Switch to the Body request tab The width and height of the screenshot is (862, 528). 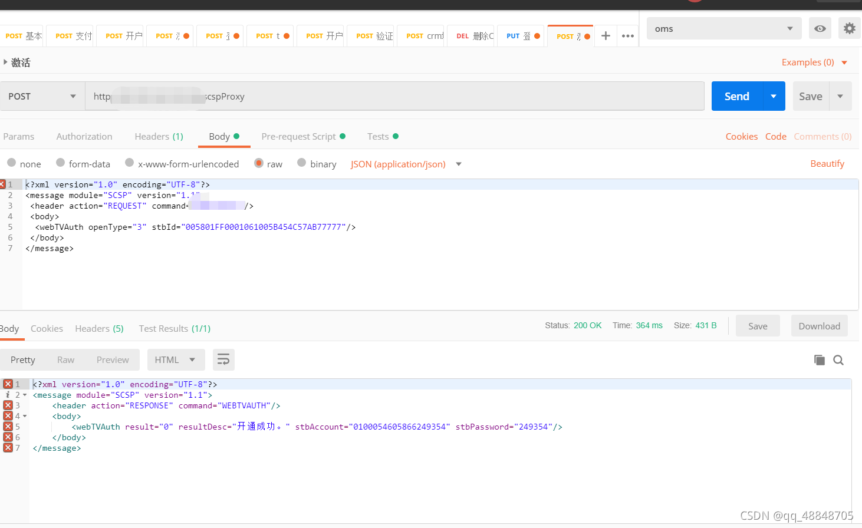tap(223, 136)
